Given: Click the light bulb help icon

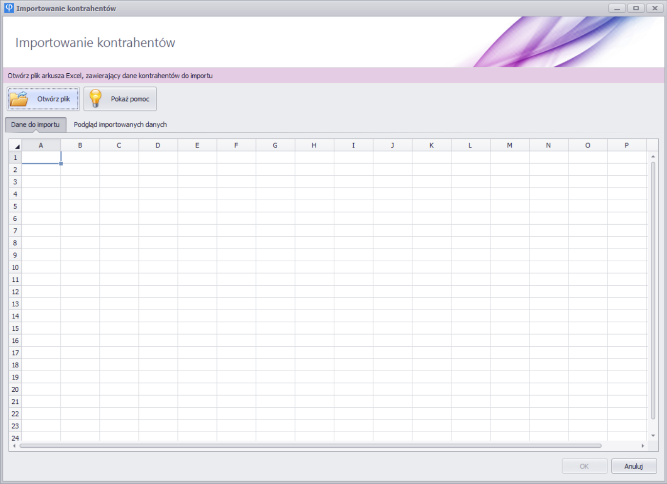Looking at the screenshot, I should point(96,99).
